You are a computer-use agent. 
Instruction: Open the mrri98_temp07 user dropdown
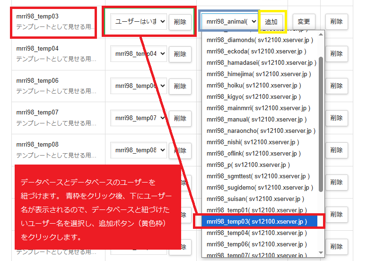(x=138, y=118)
